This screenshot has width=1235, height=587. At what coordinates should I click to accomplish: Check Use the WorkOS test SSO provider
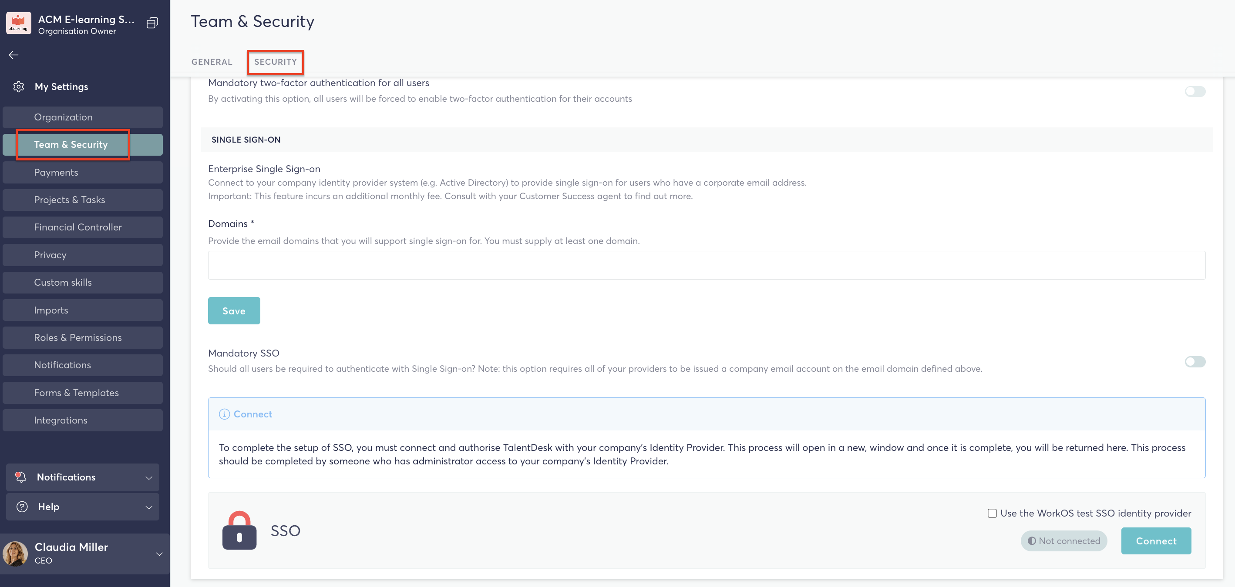click(992, 513)
